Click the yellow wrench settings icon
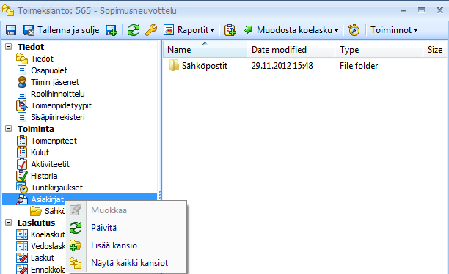 (x=151, y=30)
